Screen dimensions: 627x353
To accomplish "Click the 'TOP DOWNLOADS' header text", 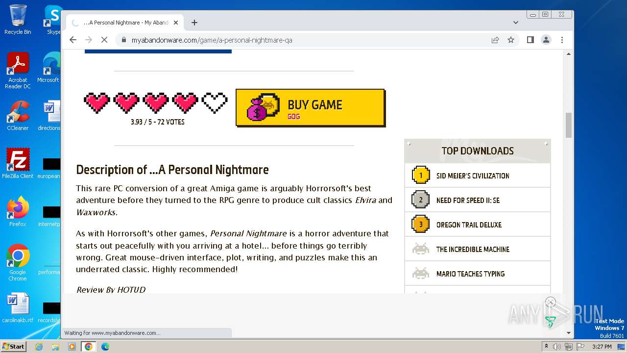I will point(478,151).
